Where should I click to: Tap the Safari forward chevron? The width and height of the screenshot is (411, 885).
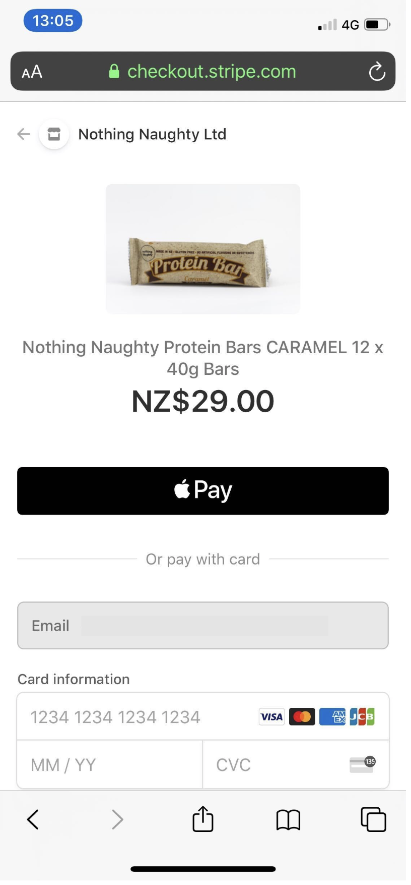coord(117,819)
